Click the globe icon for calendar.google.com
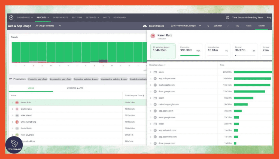The height and width of the screenshot is (159, 279). pyautogui.click(x=155, y=104)
